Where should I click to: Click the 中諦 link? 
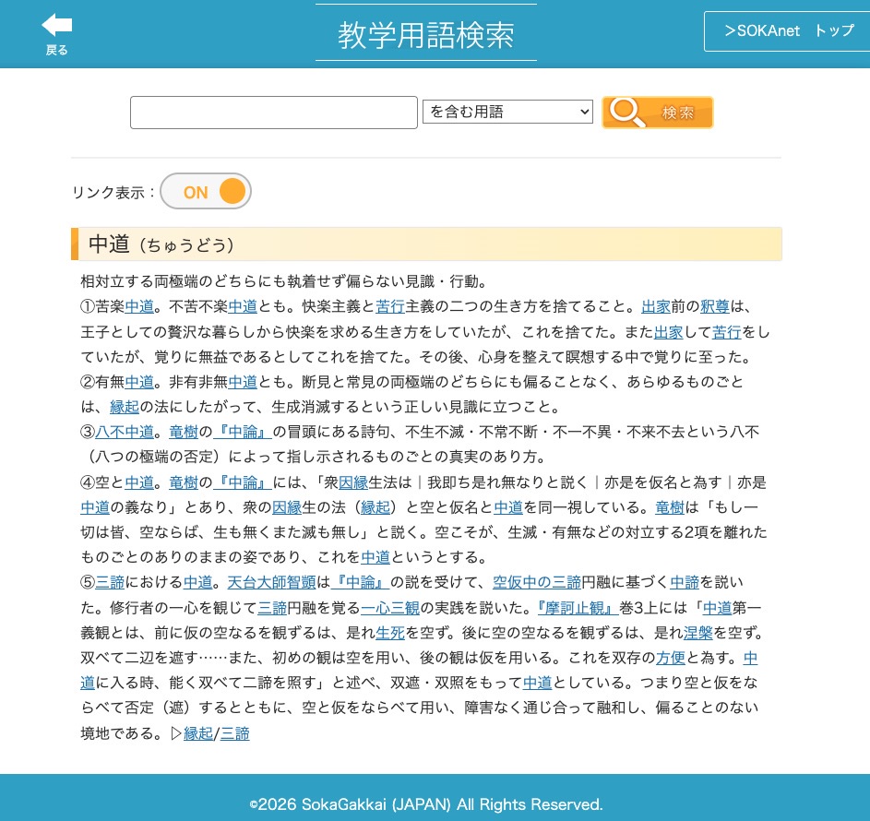pyautogui.click(x=685, y=582)
